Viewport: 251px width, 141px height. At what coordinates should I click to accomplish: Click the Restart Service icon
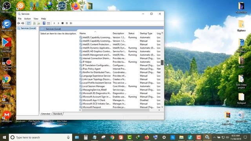coord(71,23)
